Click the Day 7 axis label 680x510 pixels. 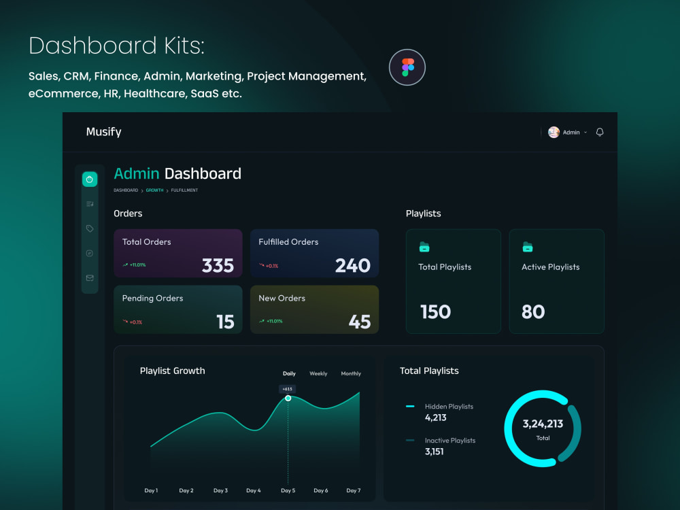(354, 490)
